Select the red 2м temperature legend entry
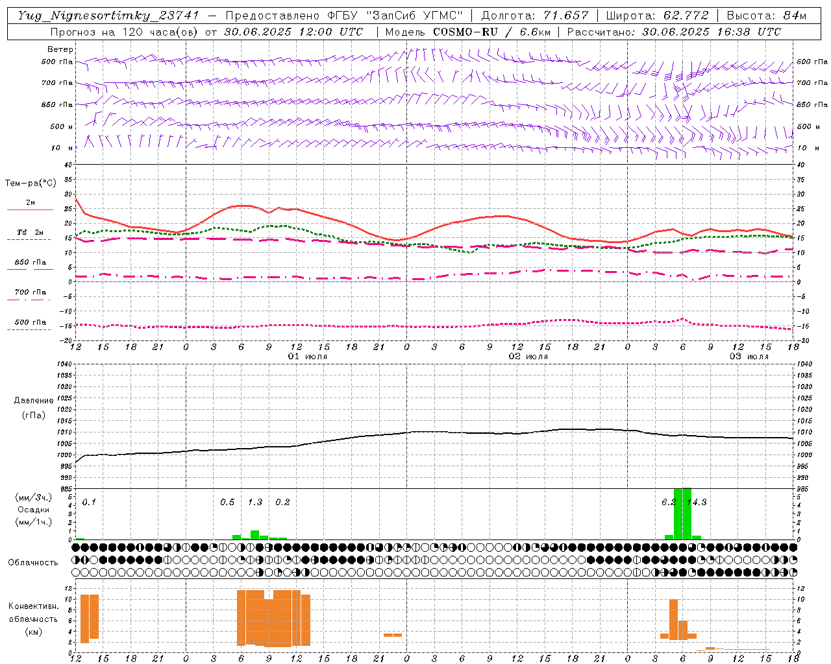This screenshot has height=664, width=831. click(30, 204)
